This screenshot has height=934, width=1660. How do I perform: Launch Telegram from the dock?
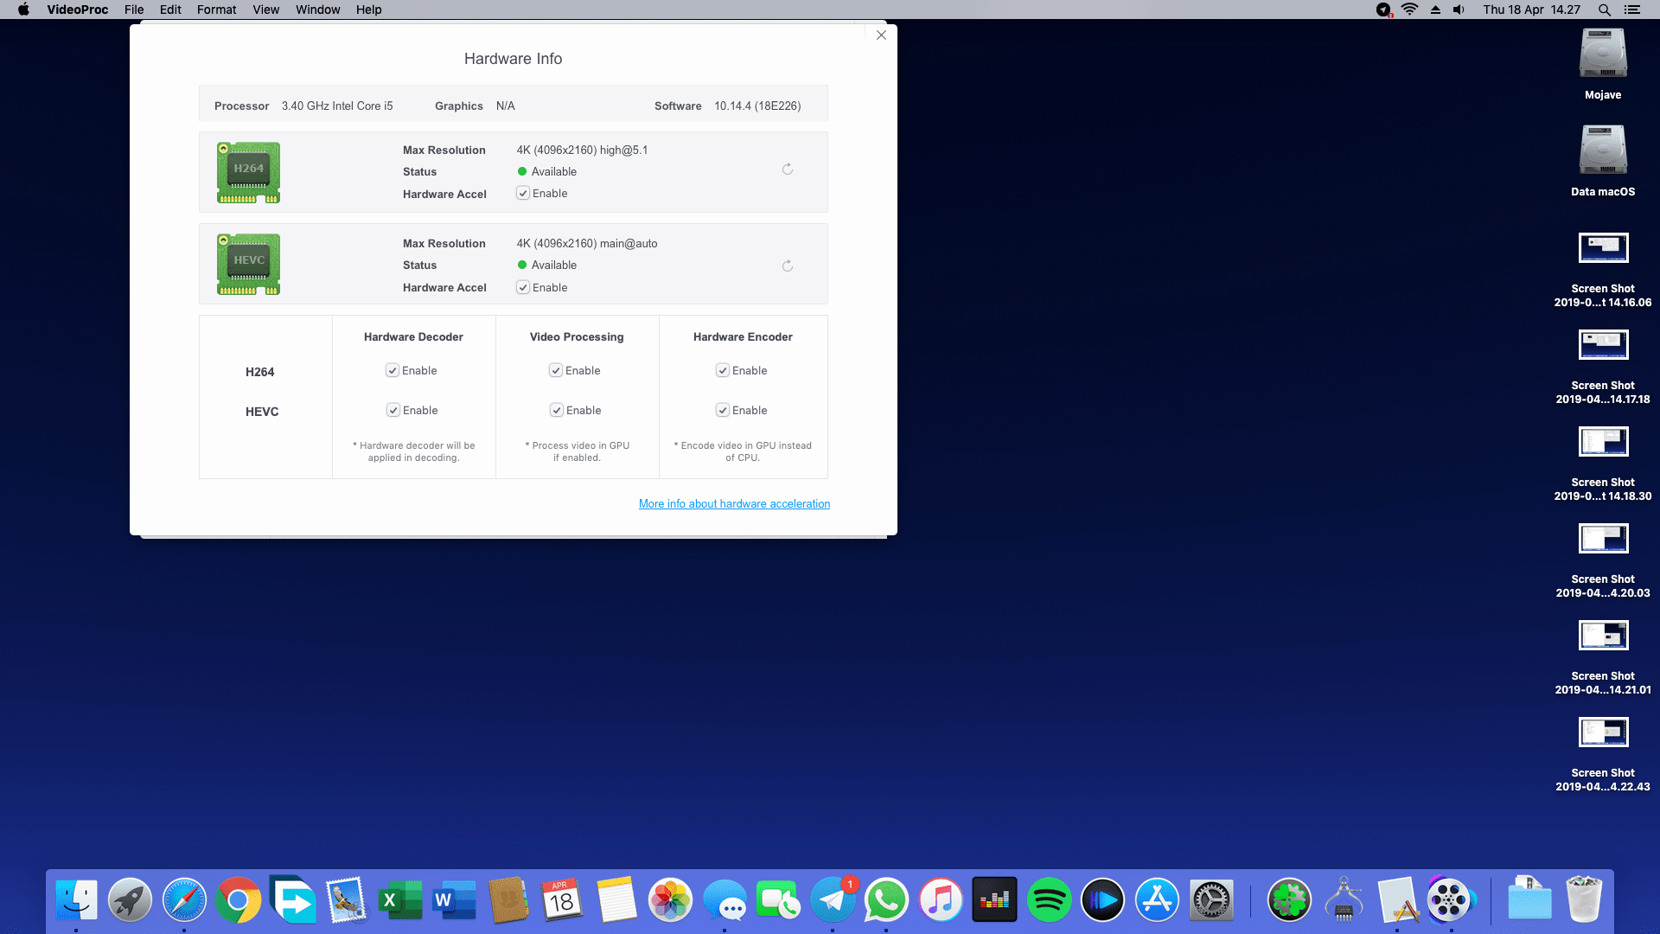pyautogui.click(x=833, y=900)
